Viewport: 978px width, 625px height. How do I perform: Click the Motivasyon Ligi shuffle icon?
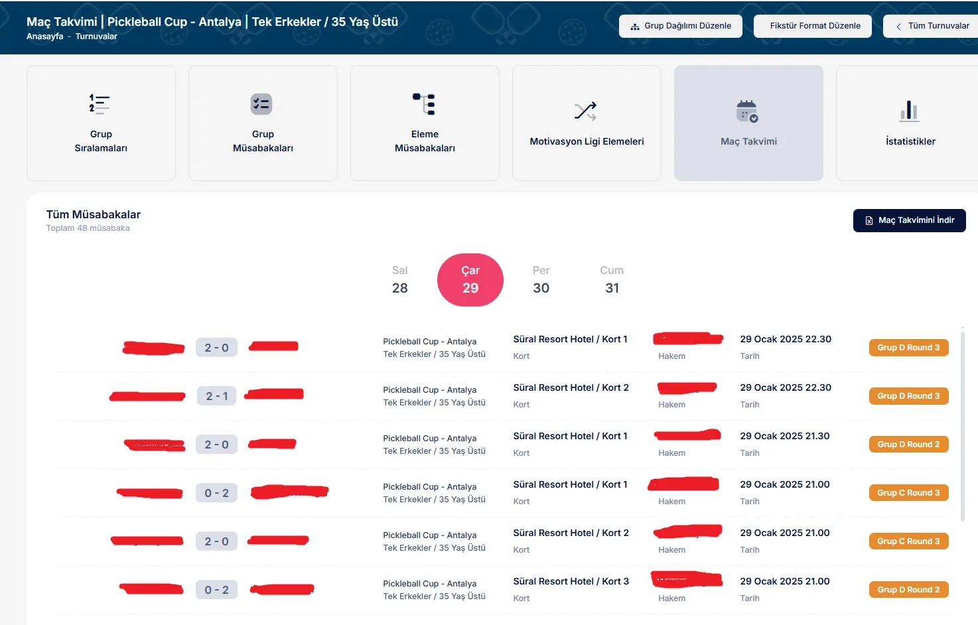pos(585,111)
